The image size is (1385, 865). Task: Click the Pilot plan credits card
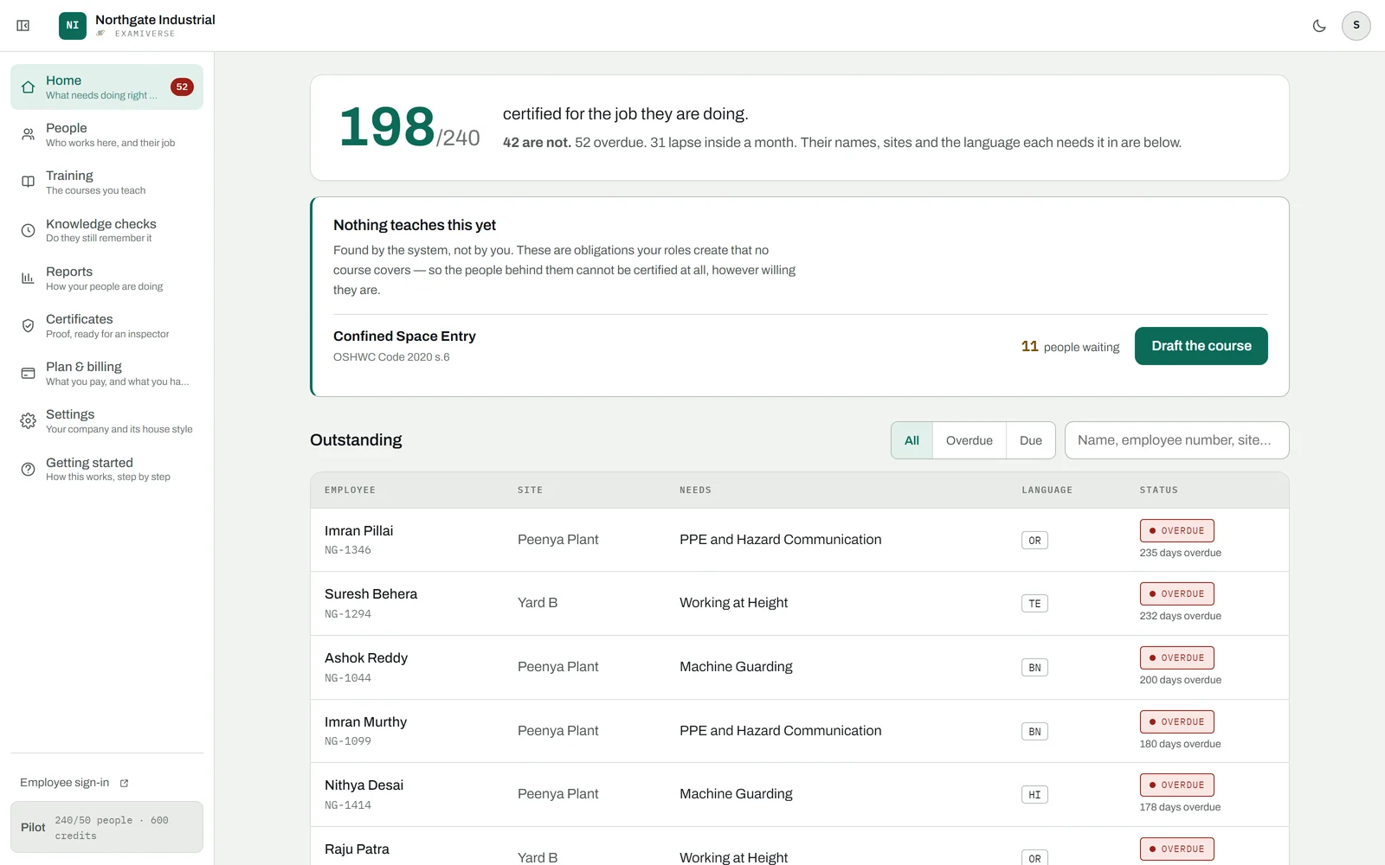[106, 827]
